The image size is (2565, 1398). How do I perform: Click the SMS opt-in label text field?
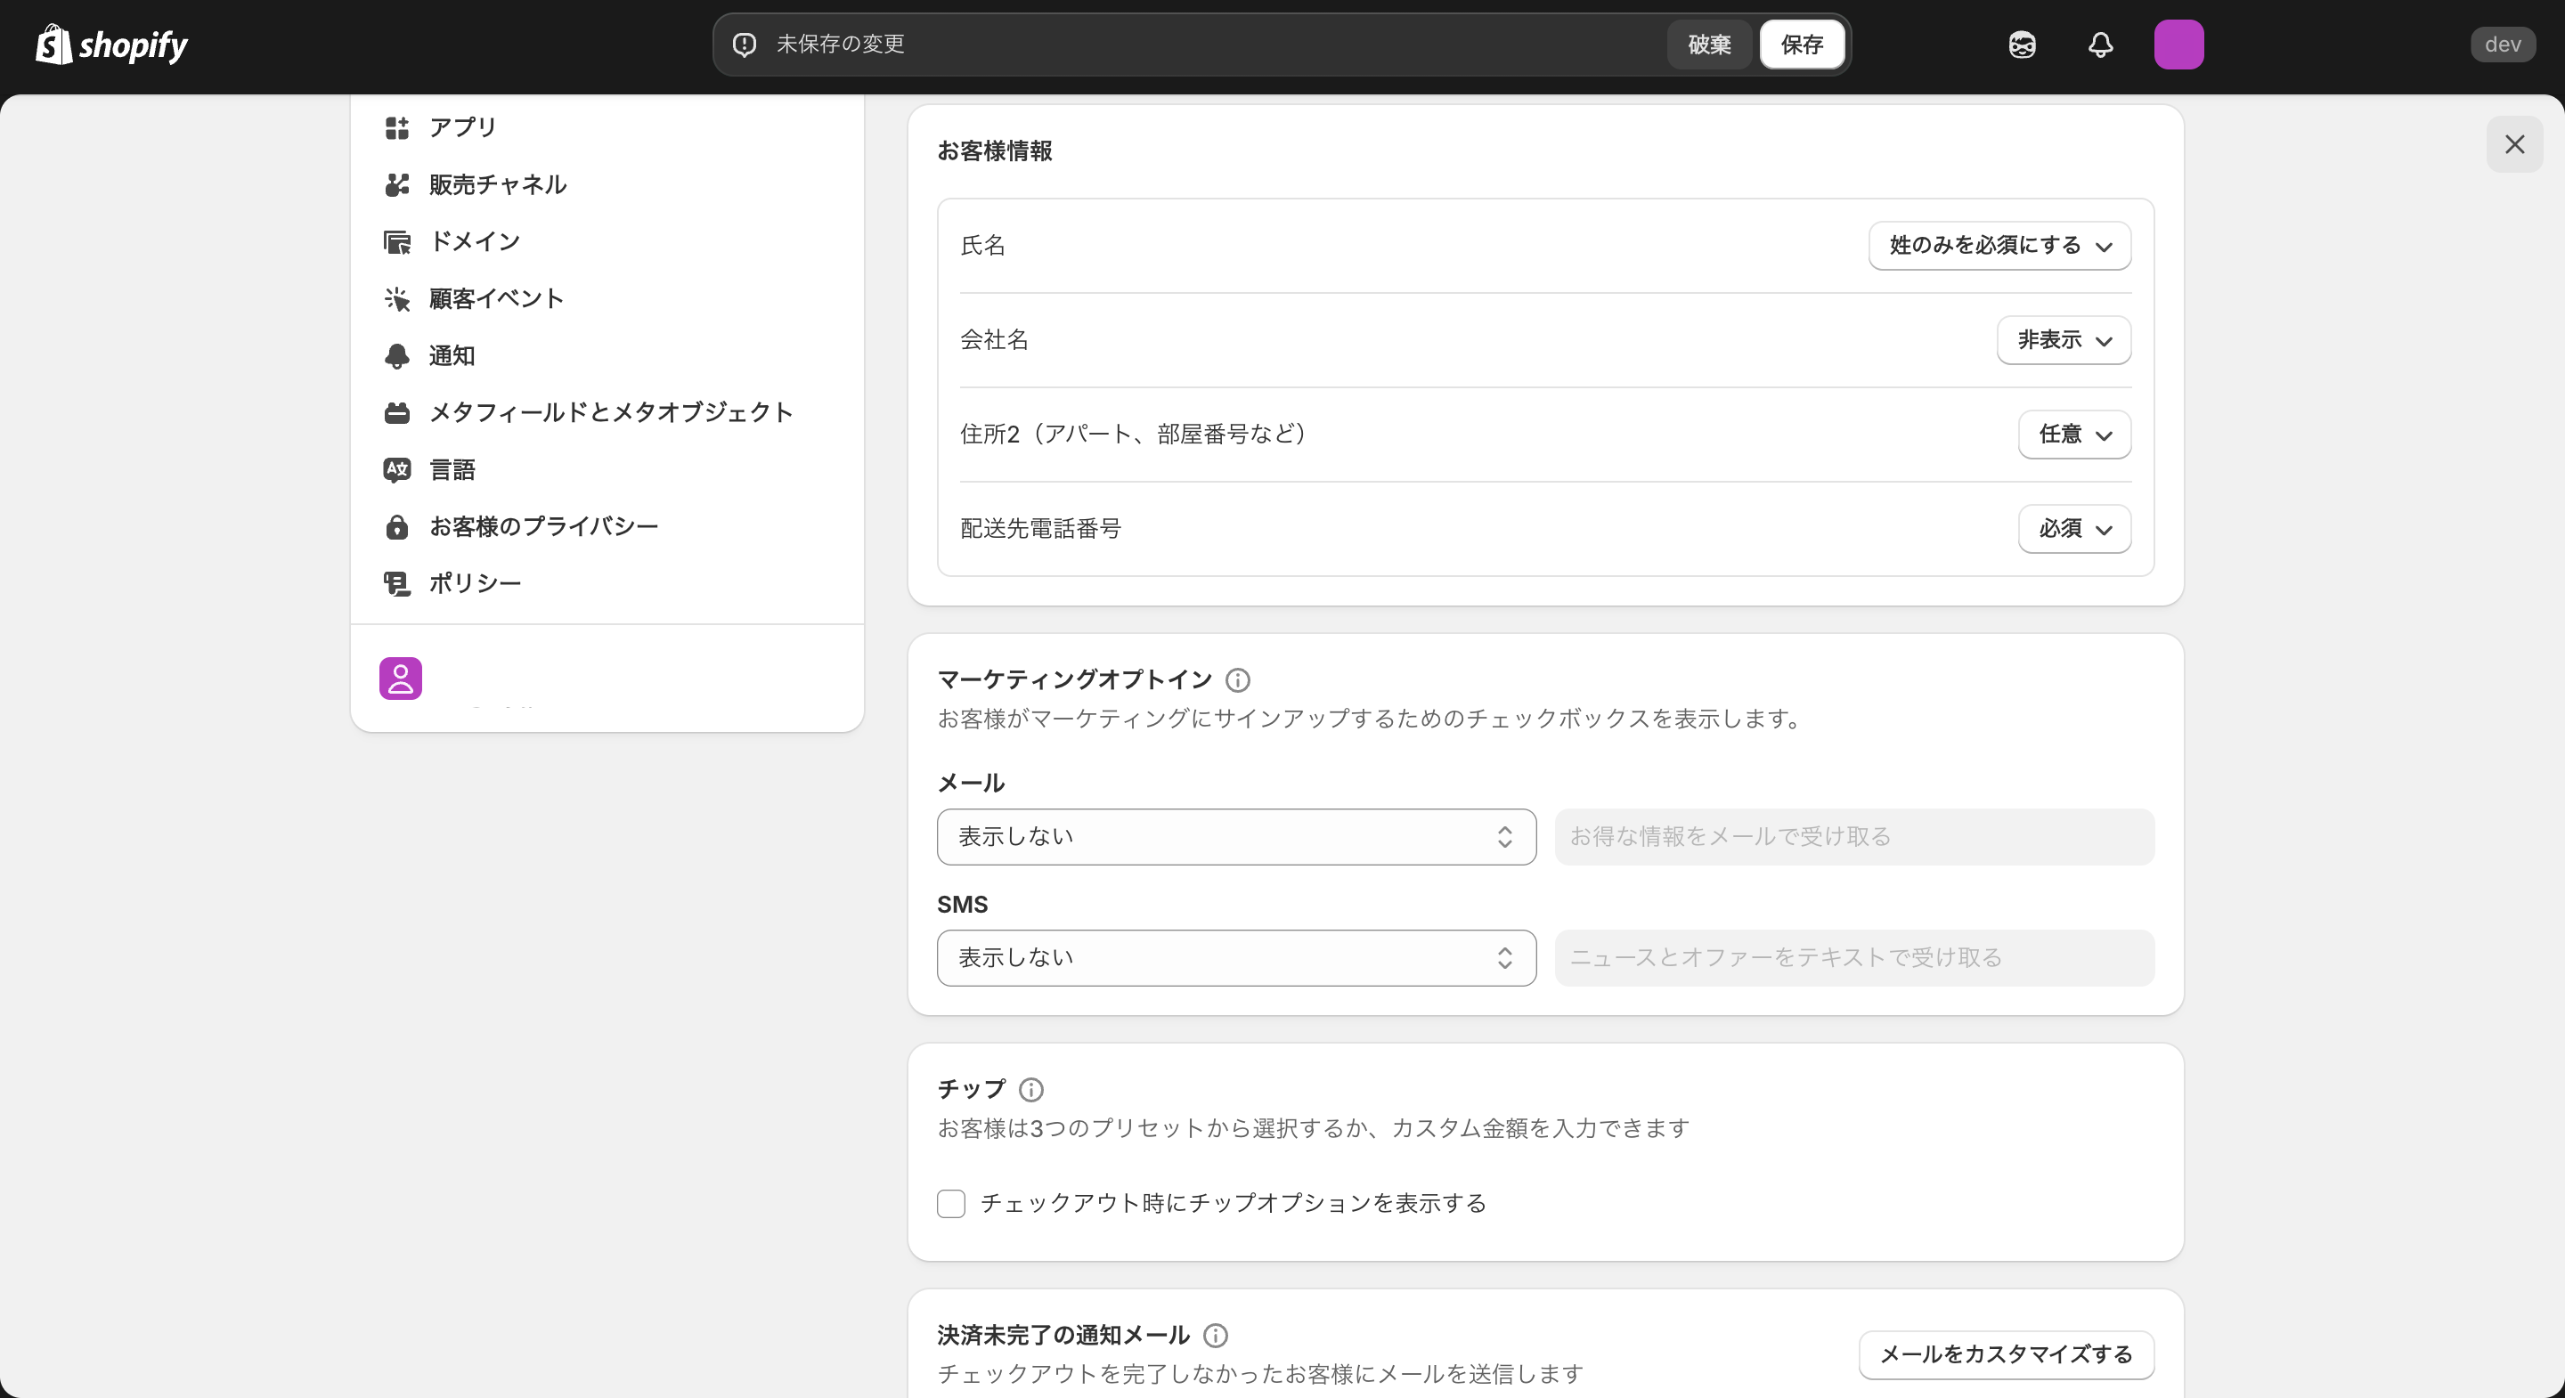pos(1855,958)
